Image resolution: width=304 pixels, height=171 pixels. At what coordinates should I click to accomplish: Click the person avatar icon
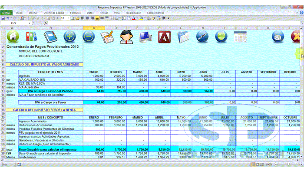126,37
